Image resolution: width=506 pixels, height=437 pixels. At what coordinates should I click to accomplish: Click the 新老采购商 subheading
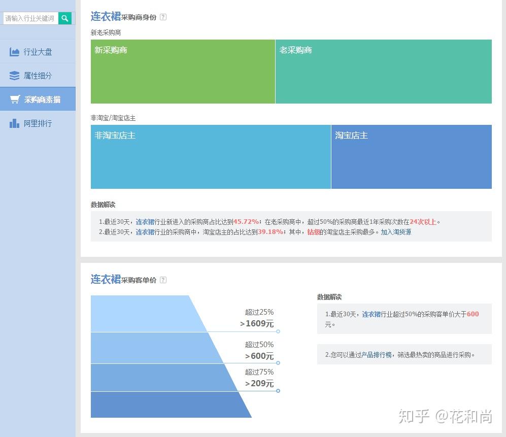click(x=106, y=32)
